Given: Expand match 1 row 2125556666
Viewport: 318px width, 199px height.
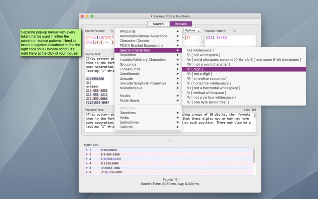Looking at the screenshot, I should (87, 150).
